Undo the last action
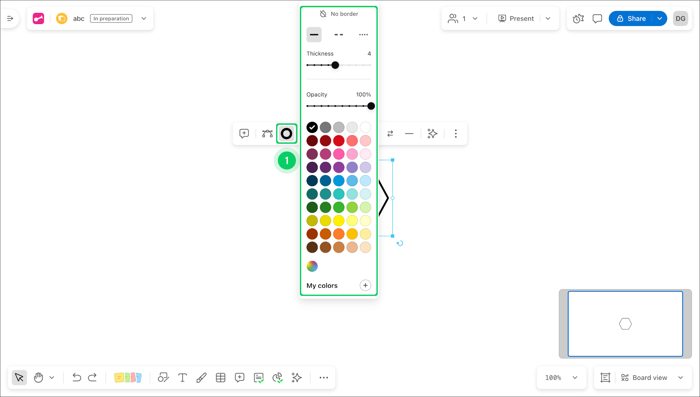The height and width of the screenshot is (397, 700). [x=77, y=378]
